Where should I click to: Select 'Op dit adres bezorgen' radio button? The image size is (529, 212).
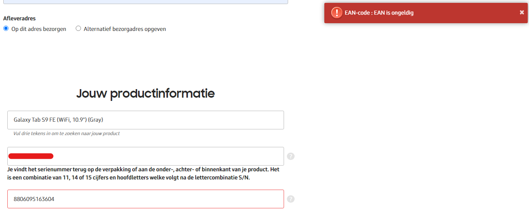click(6, 28)
